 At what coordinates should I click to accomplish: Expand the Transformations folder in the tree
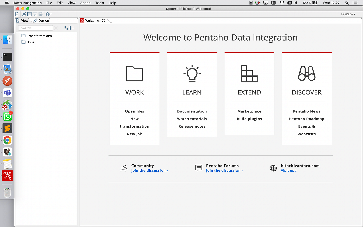[39, 36]
